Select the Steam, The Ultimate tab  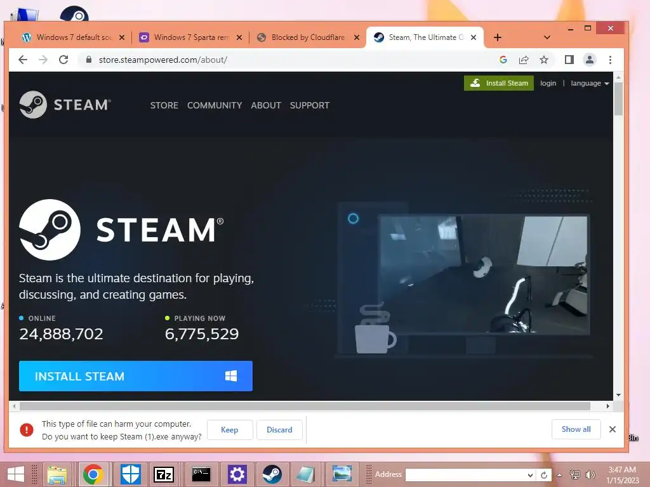(425, 37)
